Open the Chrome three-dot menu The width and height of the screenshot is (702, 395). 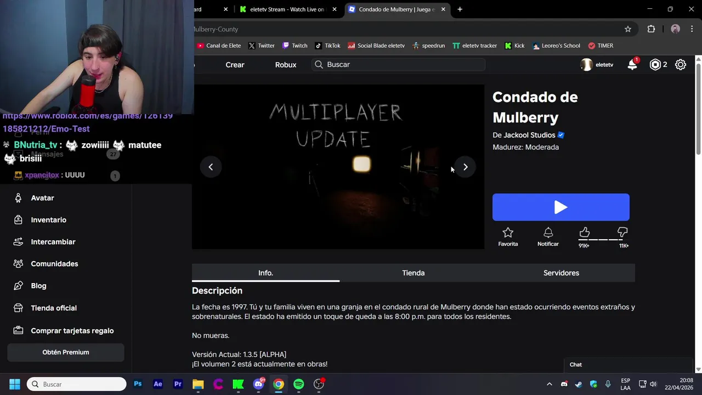[693, 29]
